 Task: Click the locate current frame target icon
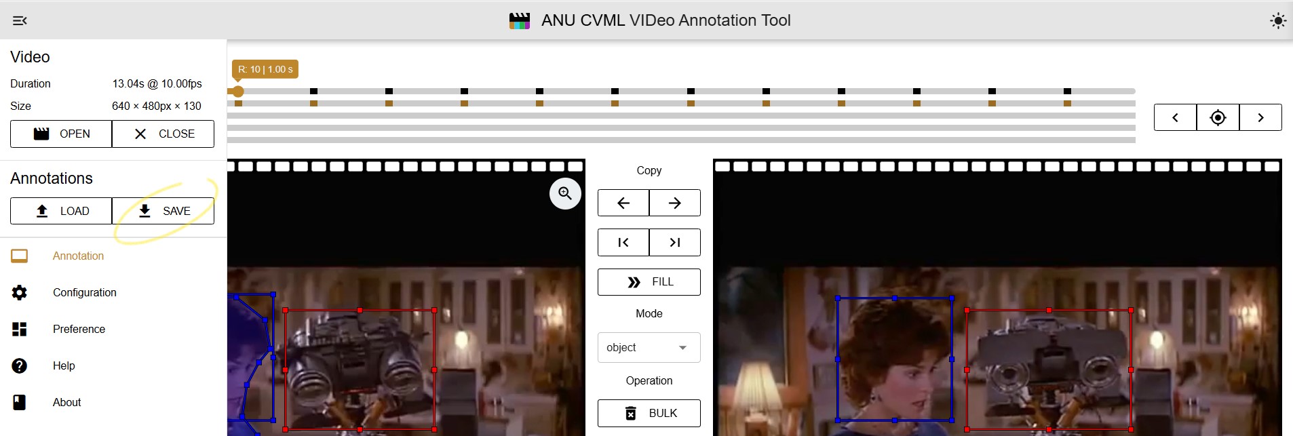point(1218,117)
